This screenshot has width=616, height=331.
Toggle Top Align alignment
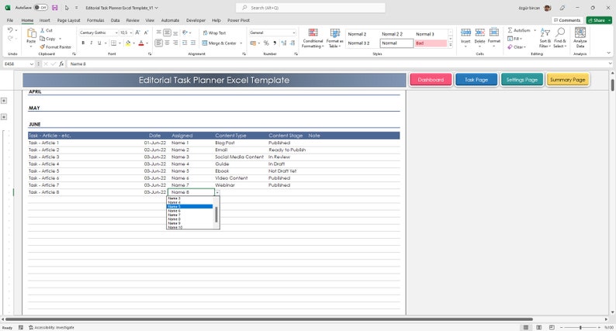pyautogui.click(x=159, y=33)
